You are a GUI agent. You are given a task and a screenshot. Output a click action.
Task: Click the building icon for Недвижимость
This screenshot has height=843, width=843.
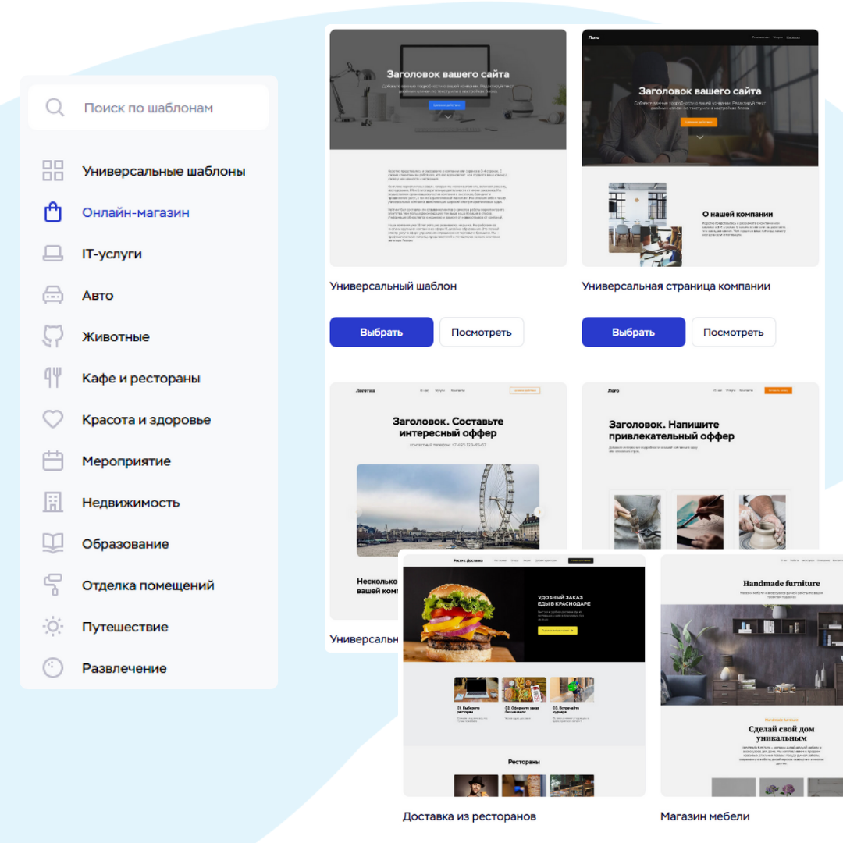[x=53, y=502]
